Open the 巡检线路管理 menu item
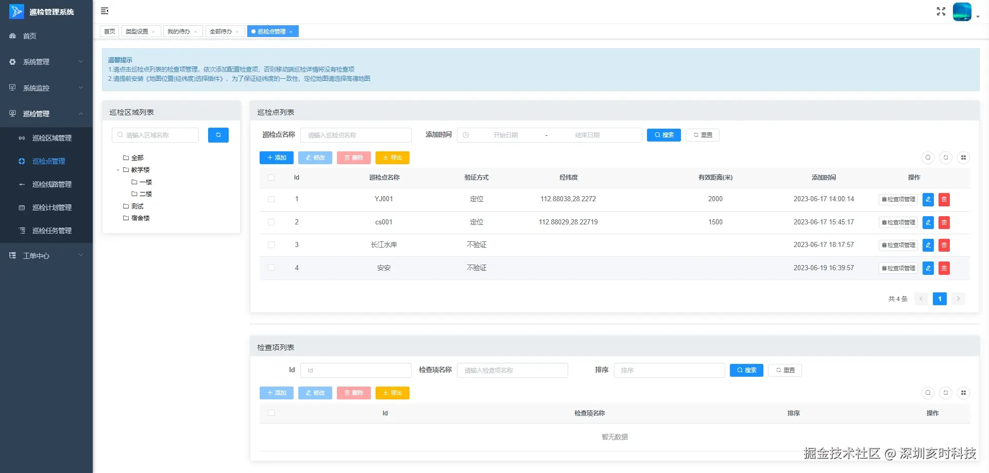The width and height of the screenshot is (989, 473). pyautogui.click(x=52, y=184)
